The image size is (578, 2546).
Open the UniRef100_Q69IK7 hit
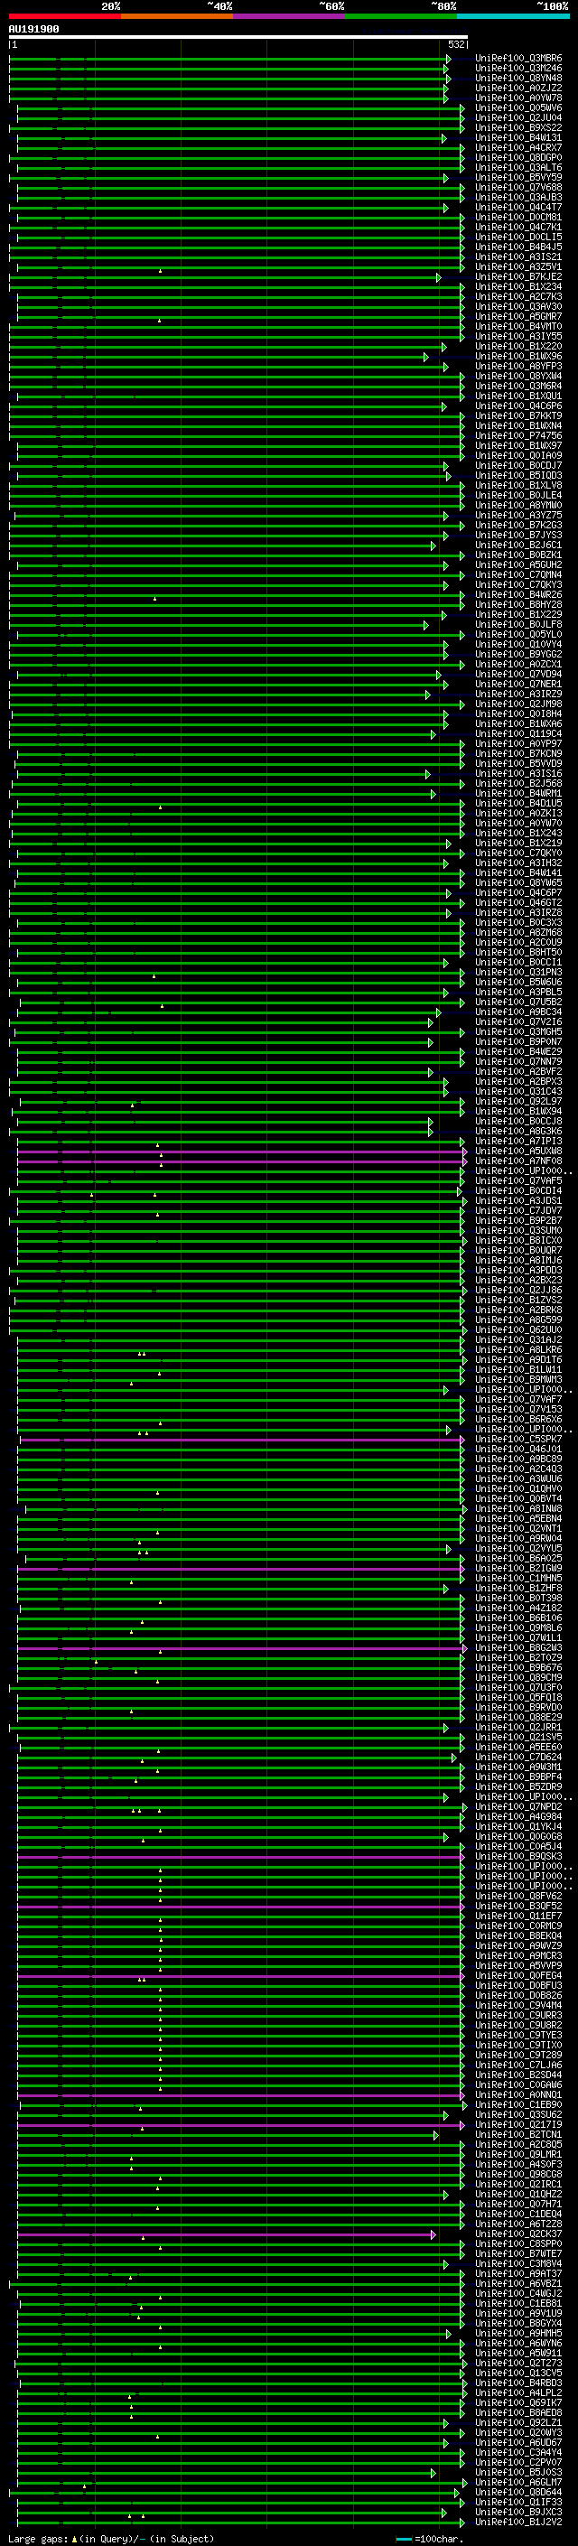coord(518,2403)
